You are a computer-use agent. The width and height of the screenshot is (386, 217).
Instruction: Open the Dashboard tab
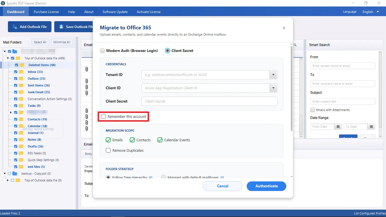[16, 12]
